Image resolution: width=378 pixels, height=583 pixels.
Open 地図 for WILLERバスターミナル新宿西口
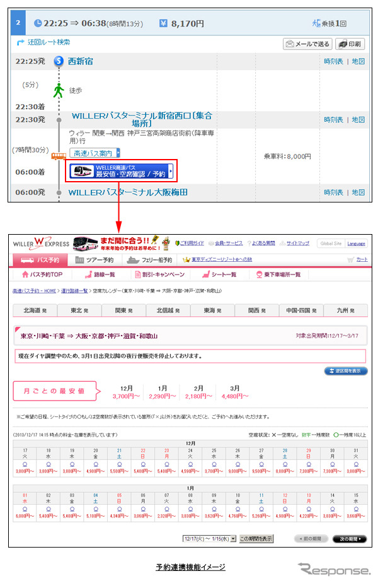point(358,120)
